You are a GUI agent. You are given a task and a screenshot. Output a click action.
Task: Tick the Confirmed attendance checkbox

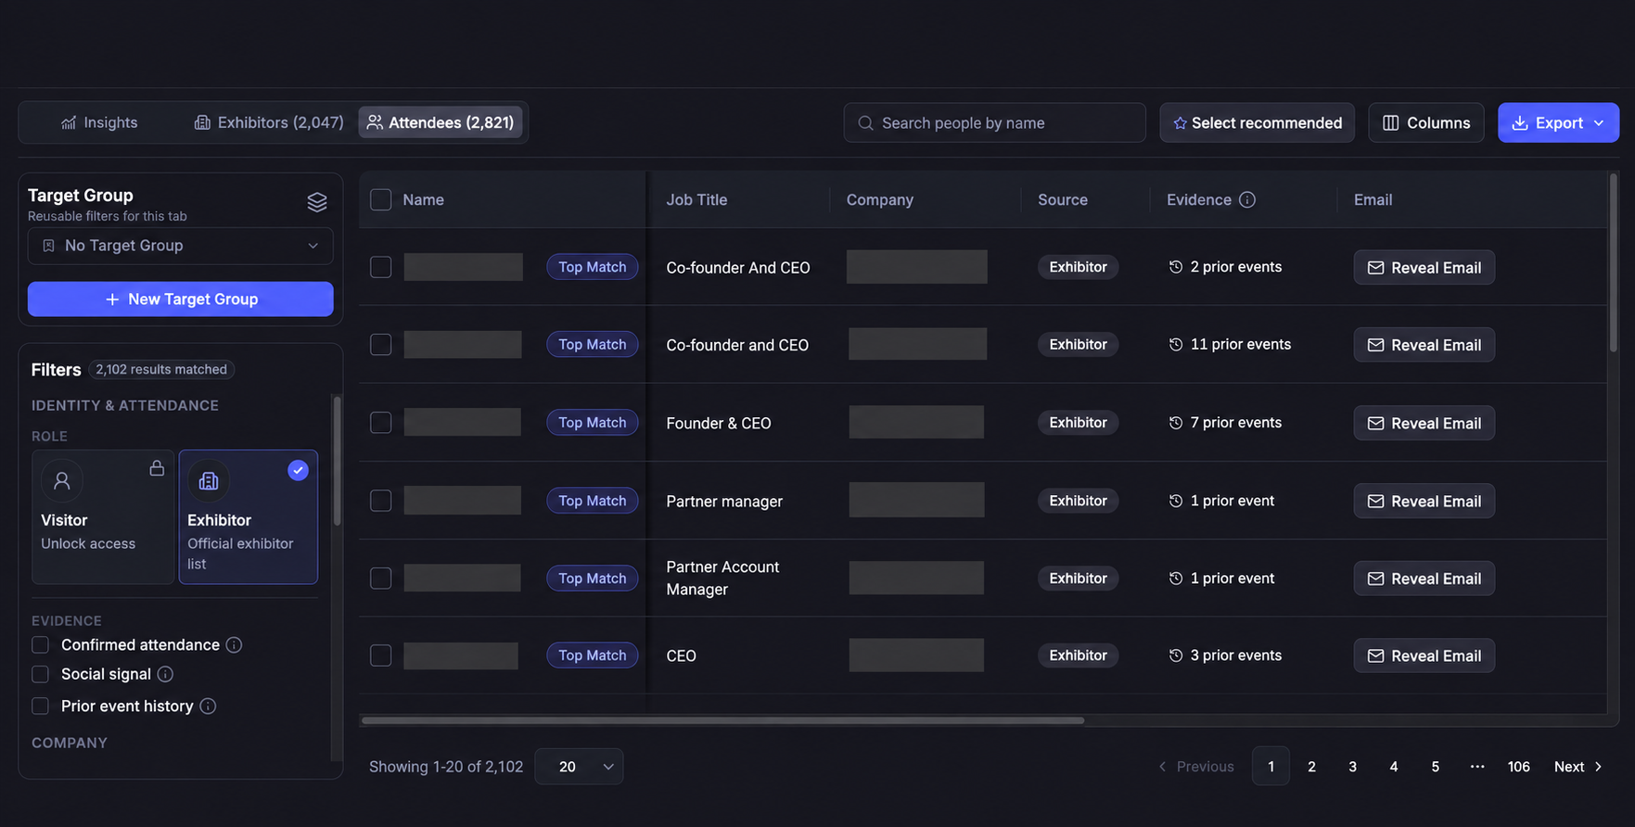[x=41, y=645]
